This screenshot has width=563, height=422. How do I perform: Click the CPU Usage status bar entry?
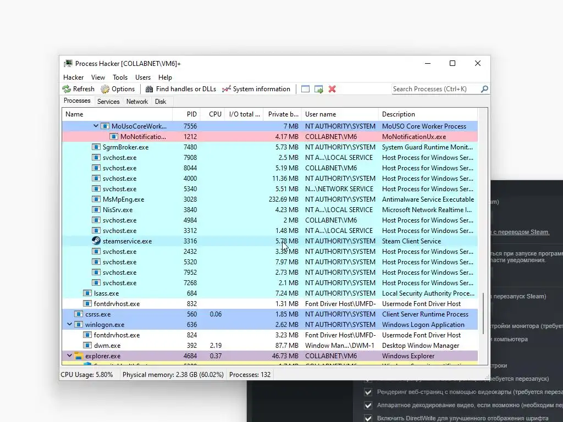coord(86,375)
